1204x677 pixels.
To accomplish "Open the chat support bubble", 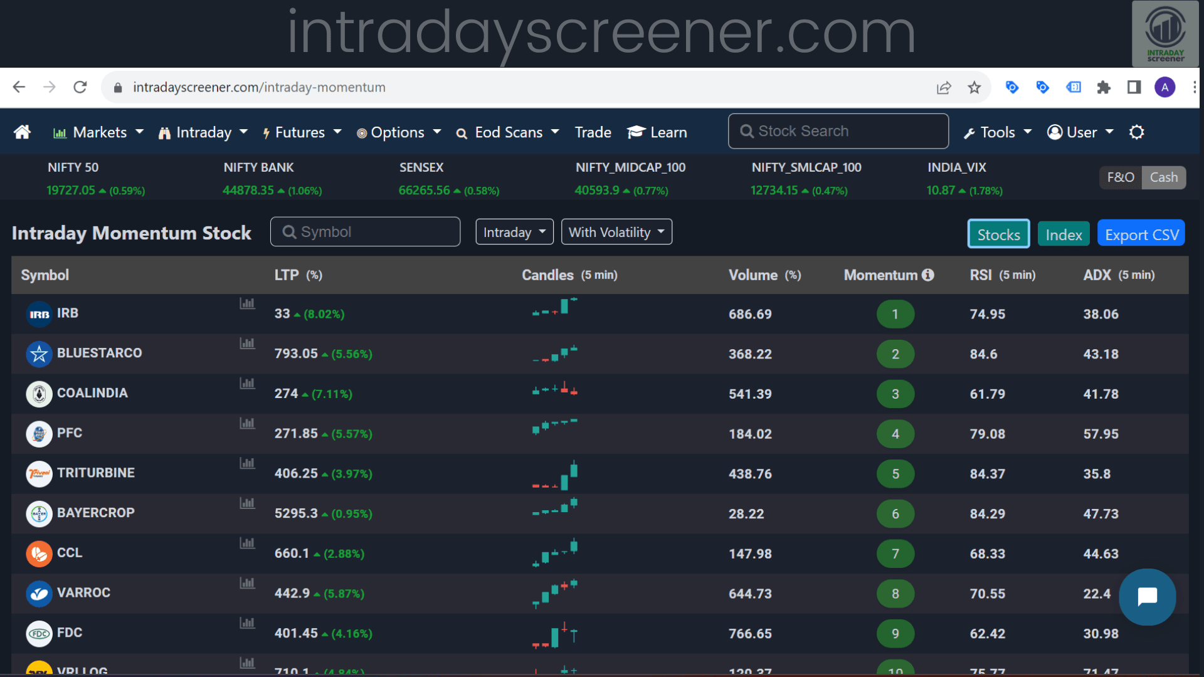I will (x=1148, y=597).
